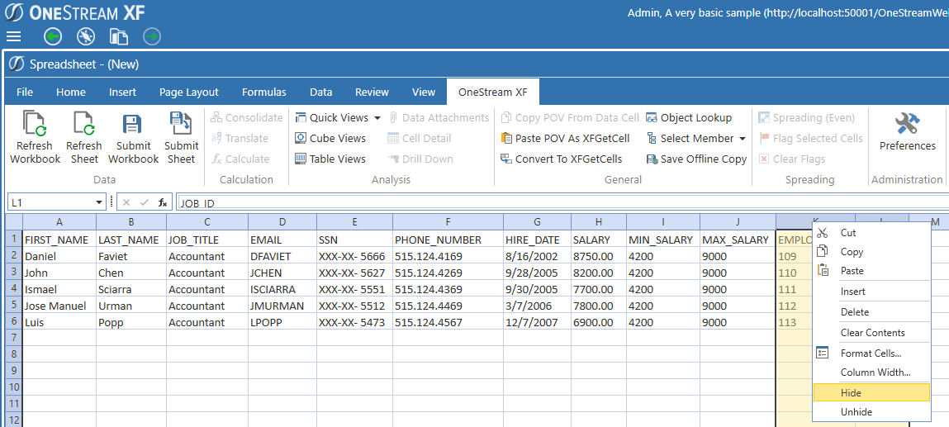Choose Column Width... from the context menu
949x427 pixels.
point(871,372)
